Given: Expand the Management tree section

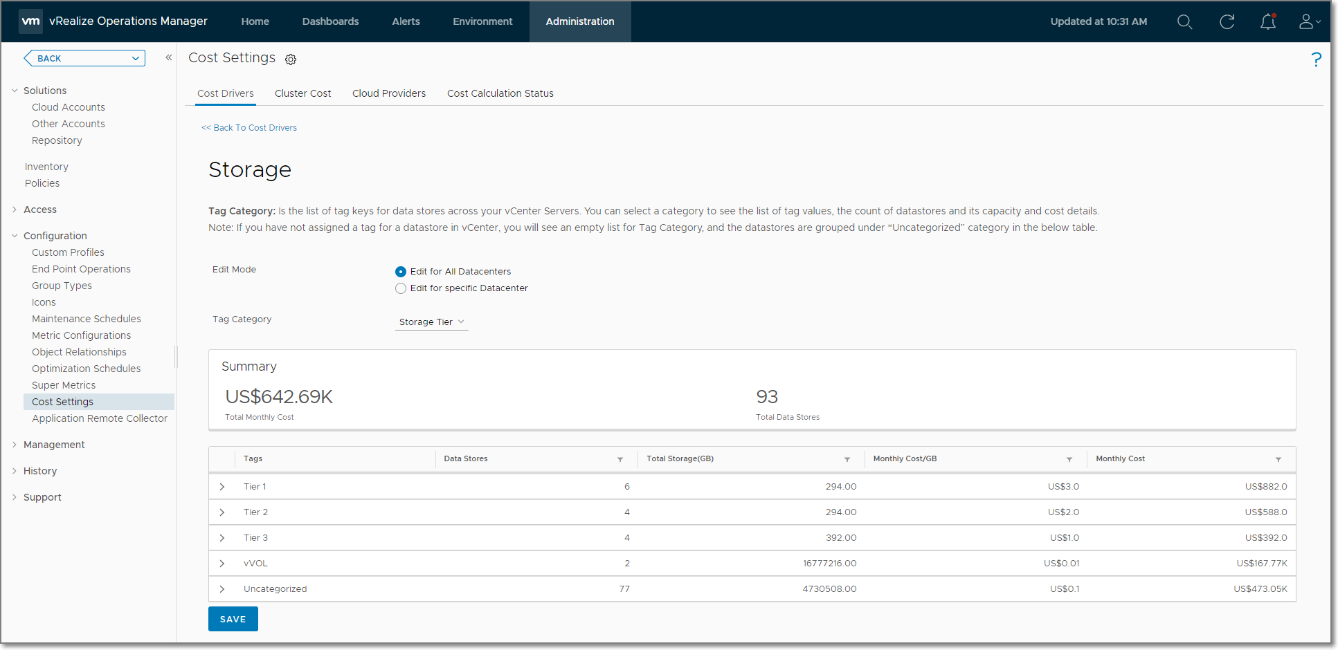Looking at the screenshot, I should pos(15,445).
